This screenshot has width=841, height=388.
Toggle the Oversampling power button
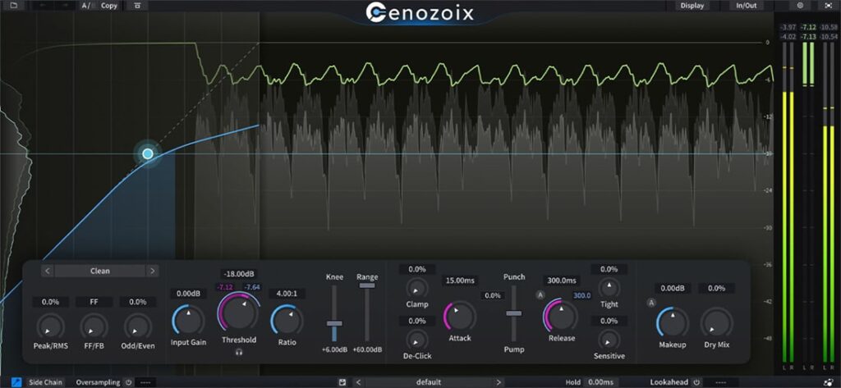coord(128,382)
